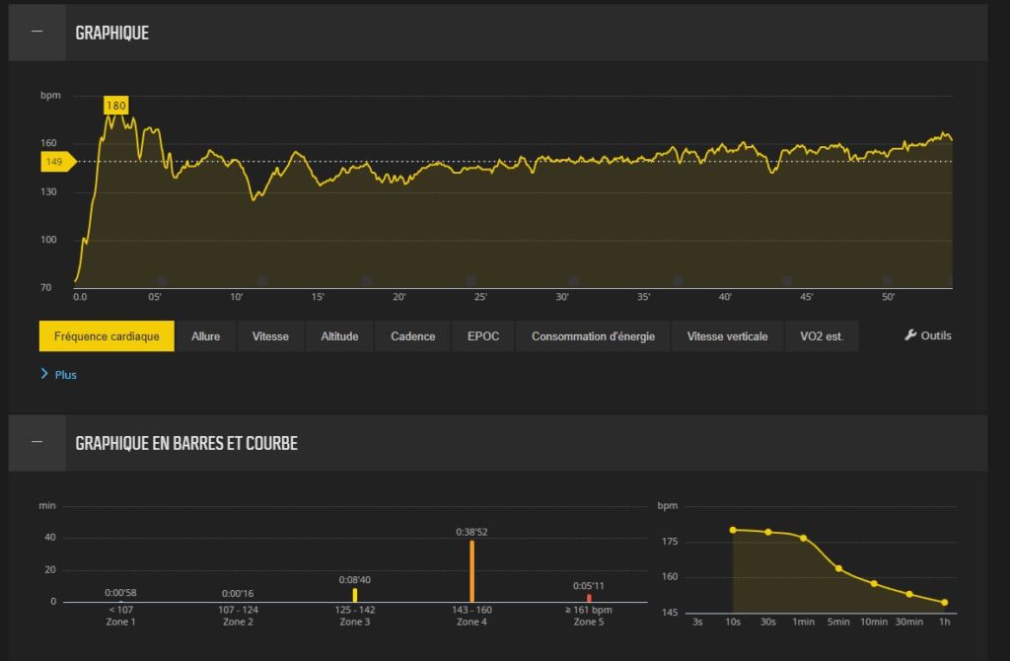Enable the Altitude graph series

click(339, 336)
